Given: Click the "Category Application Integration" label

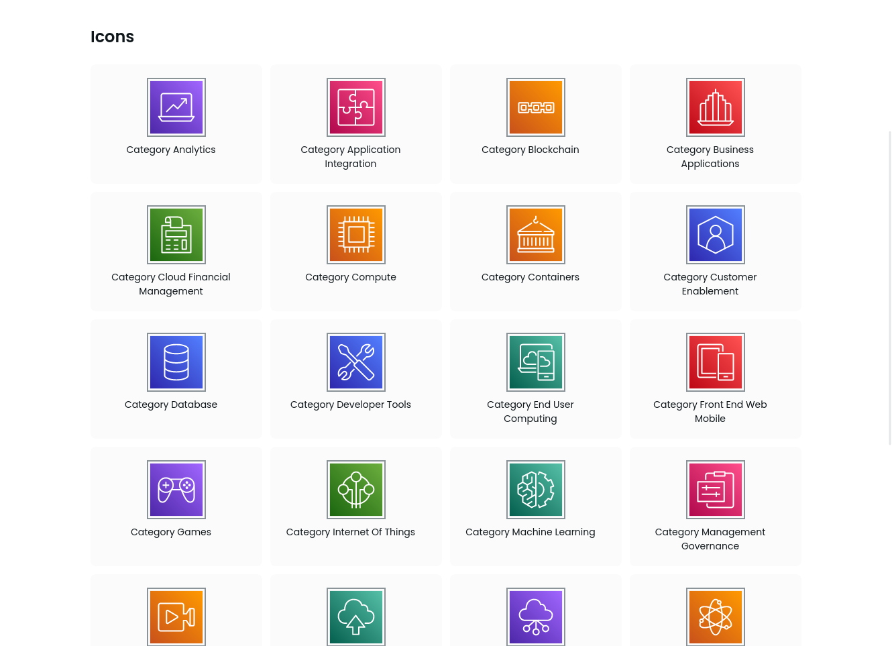Looking at the screenshot, I should click(351, 156).
